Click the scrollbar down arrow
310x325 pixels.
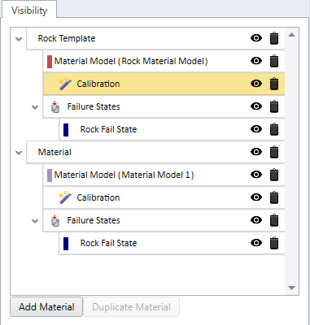292,288
